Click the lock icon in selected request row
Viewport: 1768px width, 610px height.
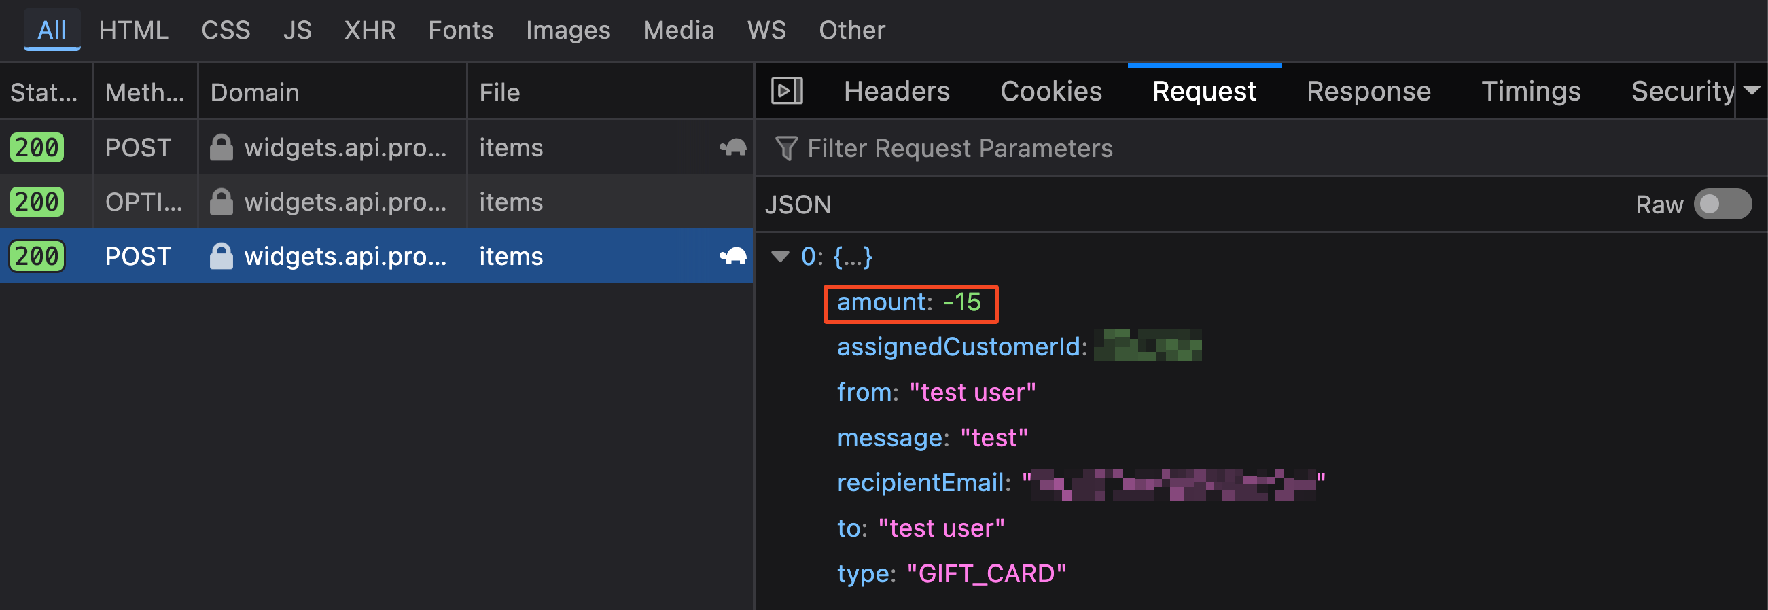click(221, 256)
